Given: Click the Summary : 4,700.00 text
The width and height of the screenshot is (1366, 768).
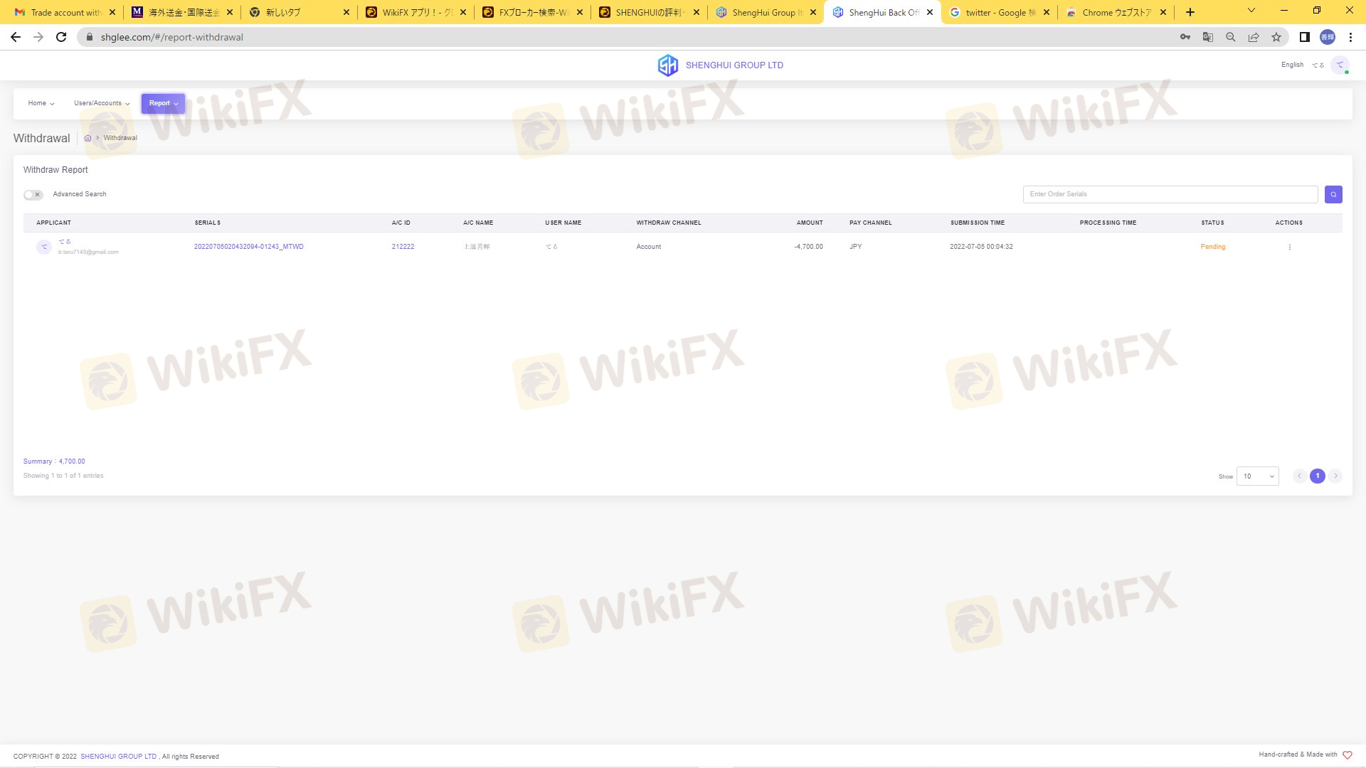Looking at the screenshot, I should 54,462.
